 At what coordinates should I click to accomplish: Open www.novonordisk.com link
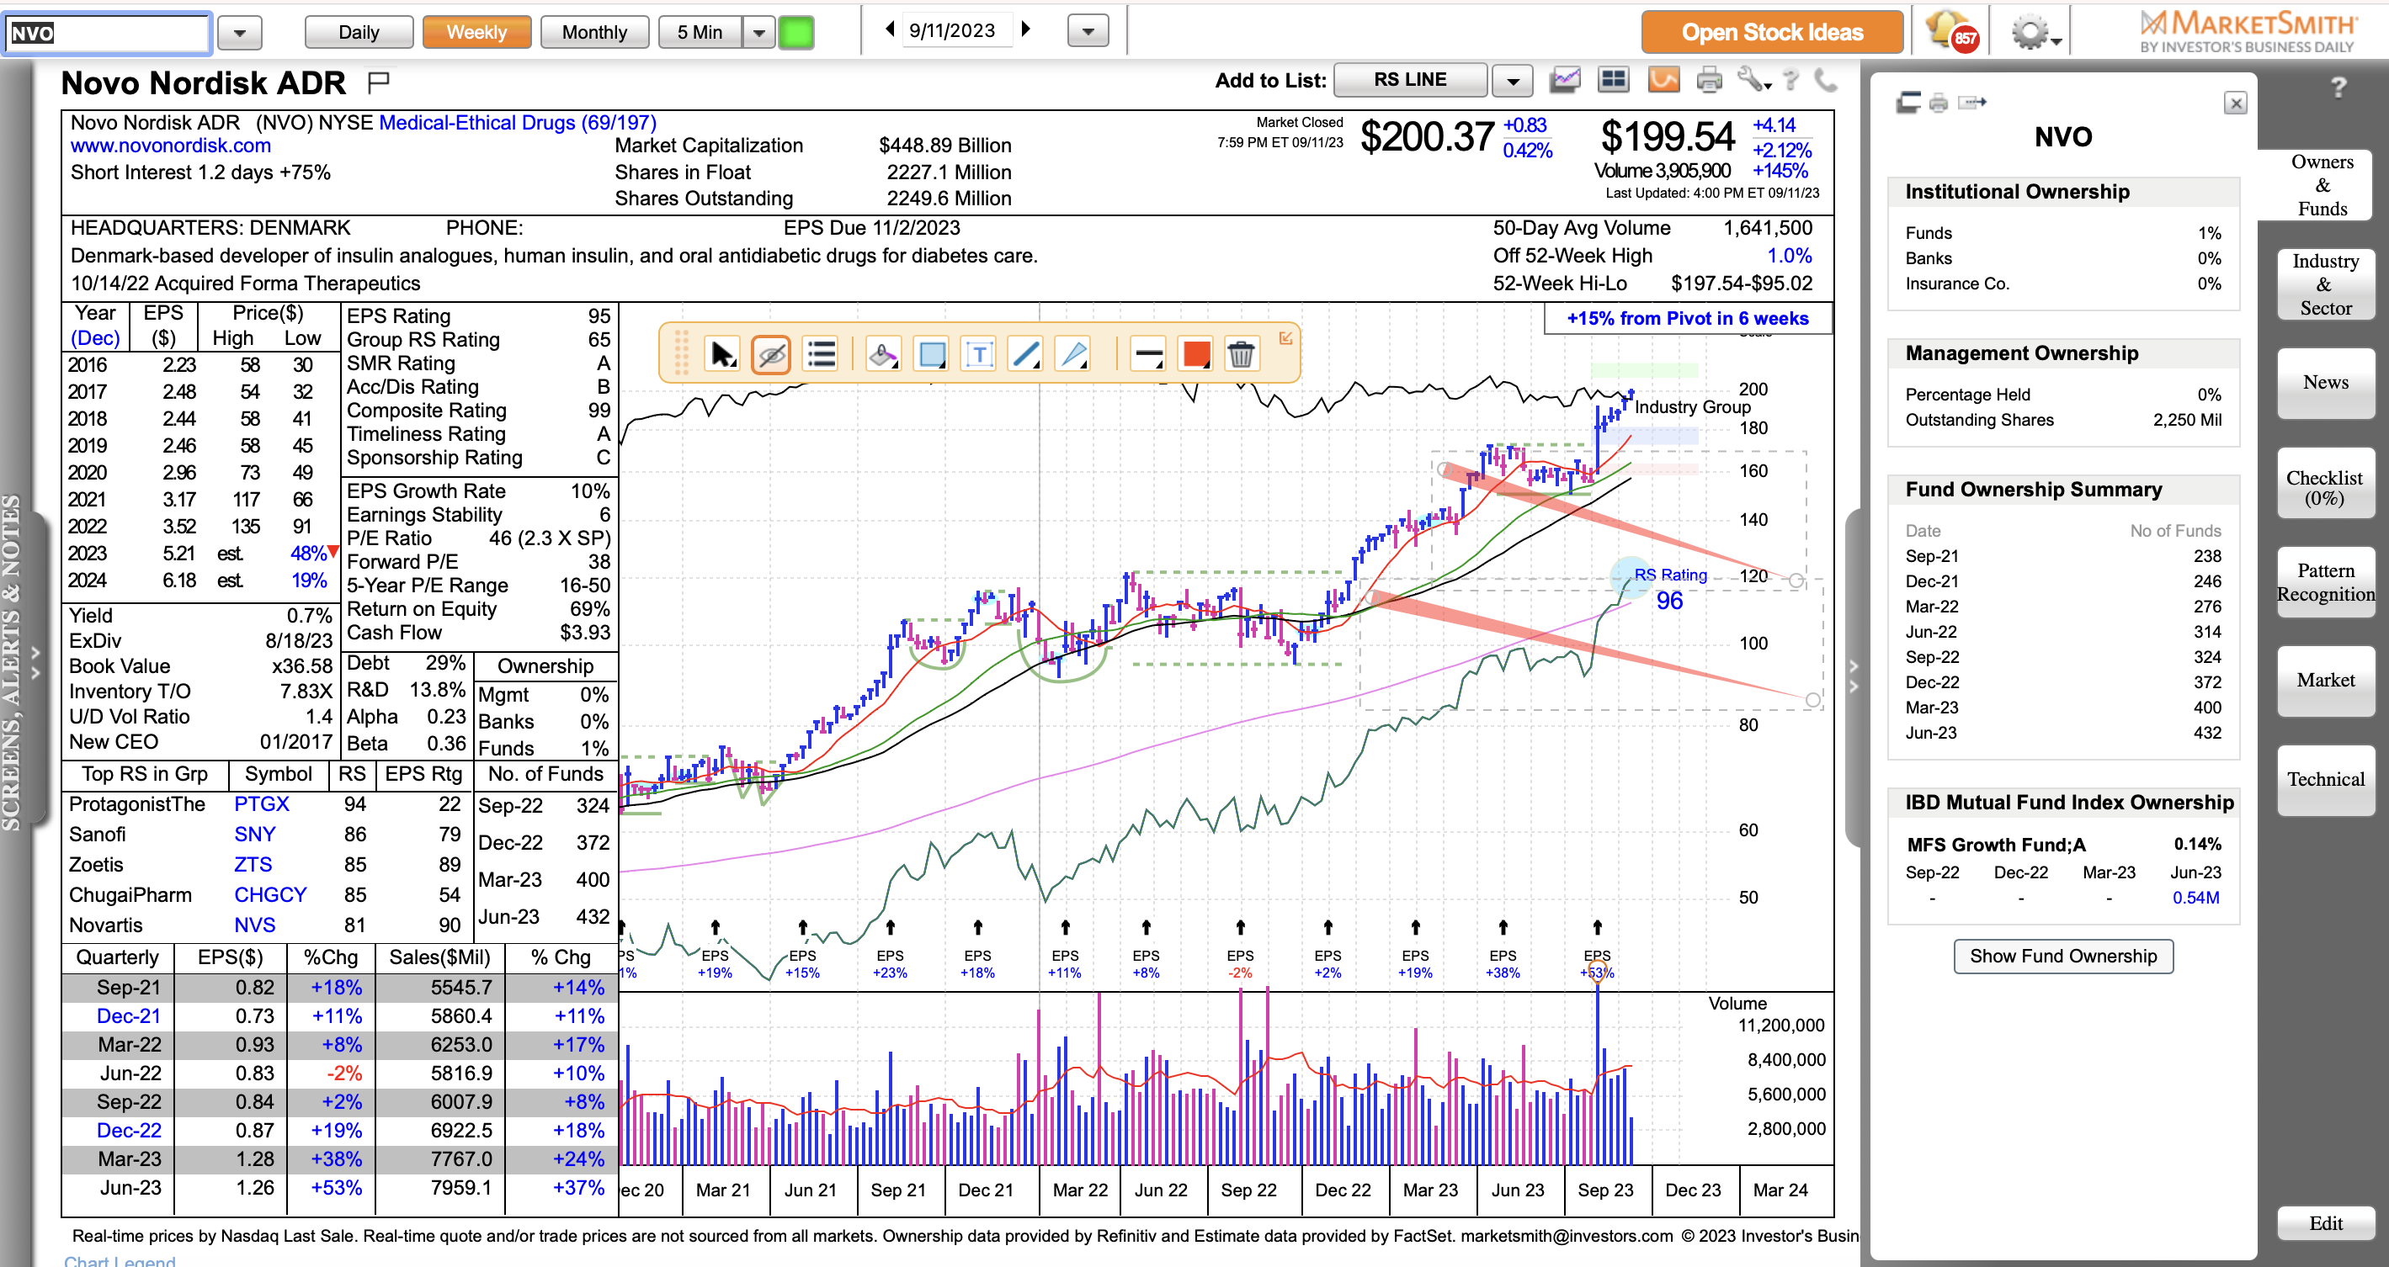click(171, 146)
